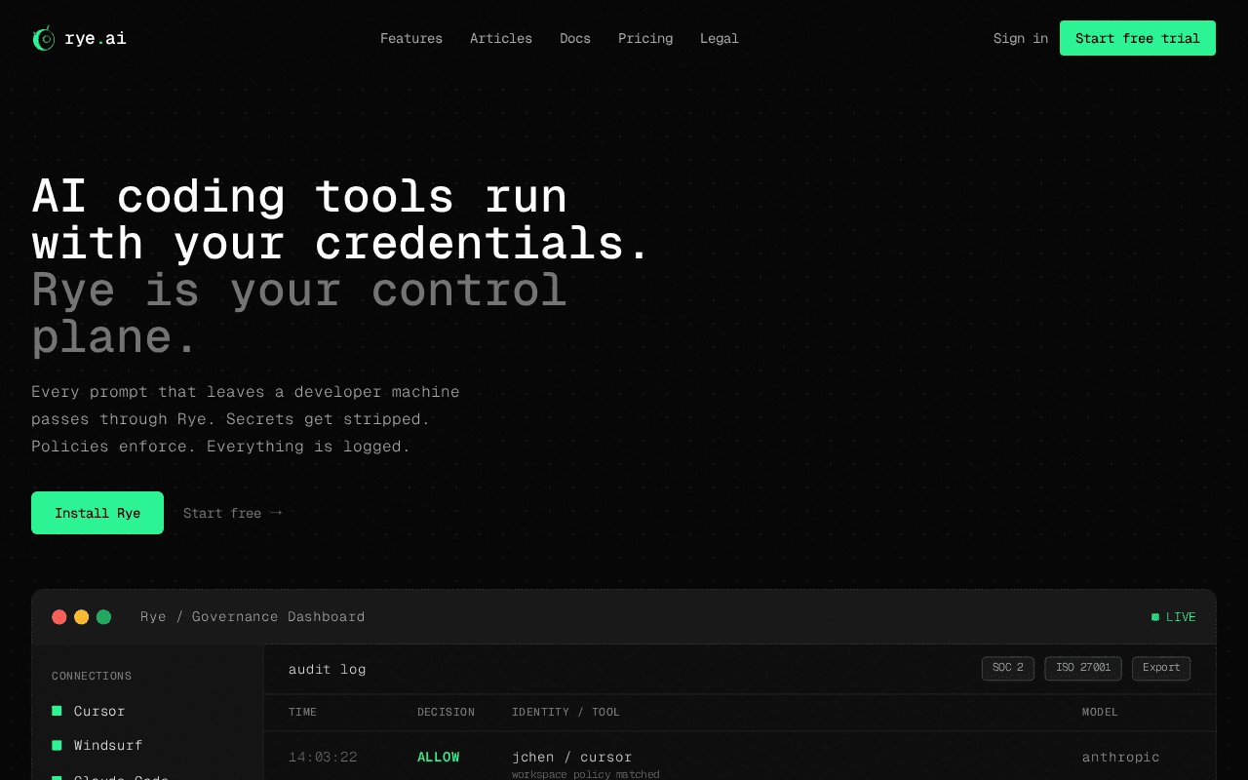Click the CONNECTIONS sidebar heading
Screen dimensions: 1248x780
pyautogui.click(x=92, y=676)
